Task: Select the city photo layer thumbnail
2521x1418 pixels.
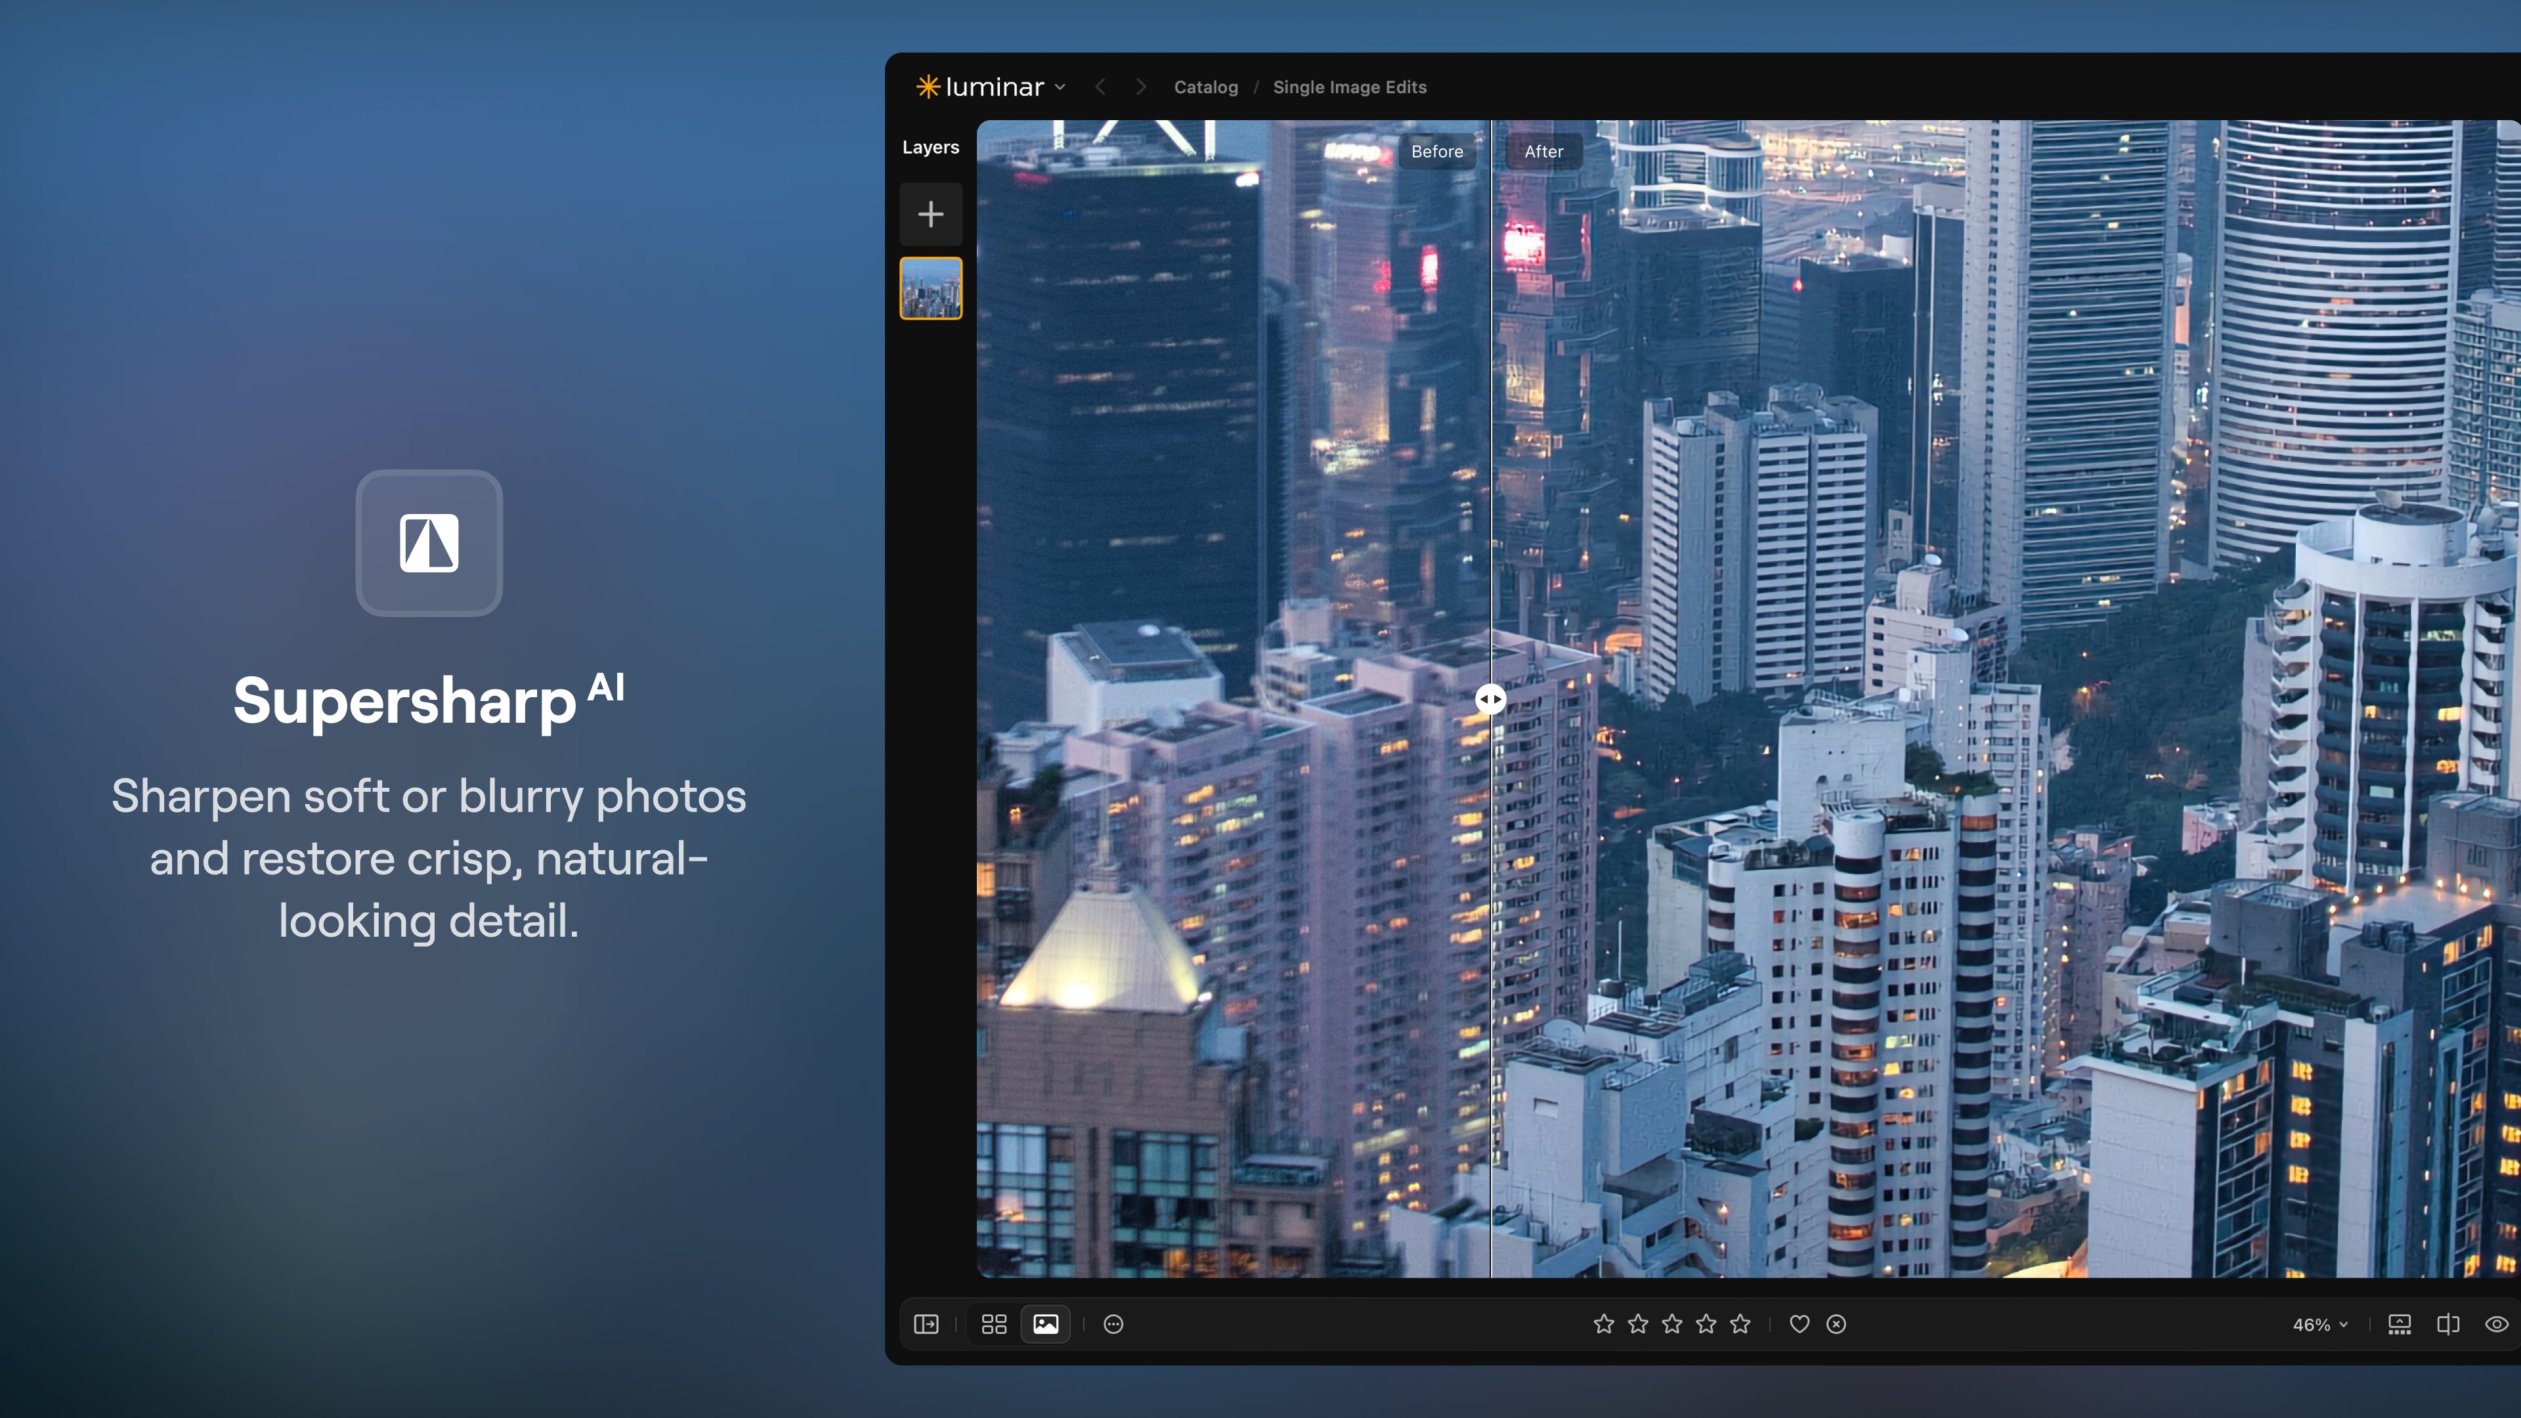Action: pyautogui.click(x=931, y=288)
